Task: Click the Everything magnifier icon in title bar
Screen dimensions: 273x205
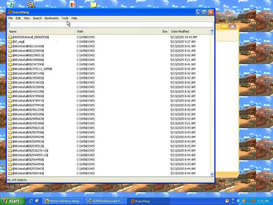Action: pos(10,12)
